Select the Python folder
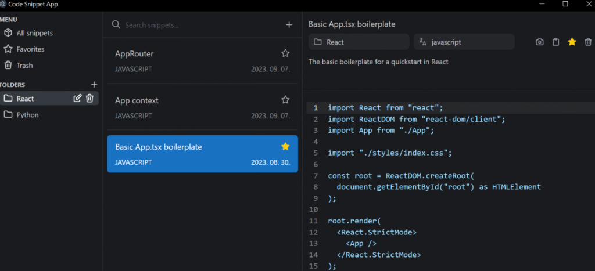The image size is (595, 271). point(49,115)
